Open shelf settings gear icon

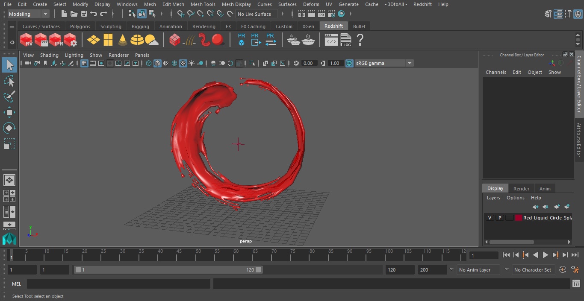(x=12, y=42)
